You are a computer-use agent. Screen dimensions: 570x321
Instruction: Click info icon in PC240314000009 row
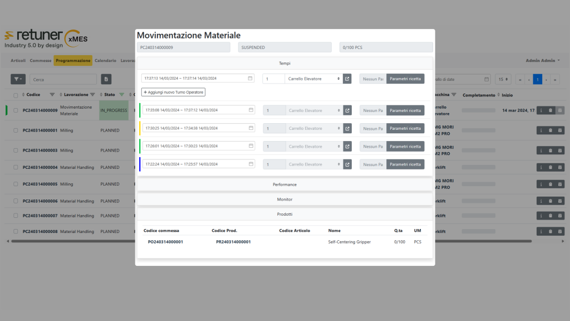tap(541, 110)
